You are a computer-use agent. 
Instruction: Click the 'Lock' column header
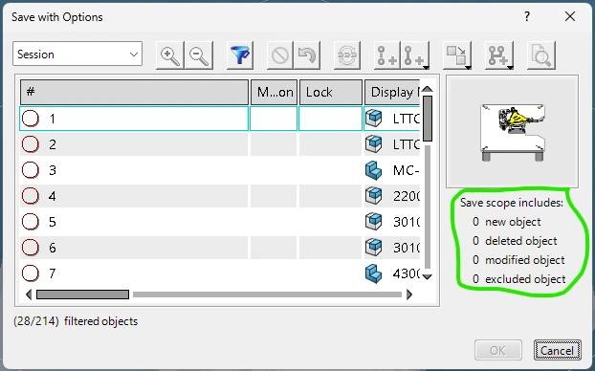[331, 92]
